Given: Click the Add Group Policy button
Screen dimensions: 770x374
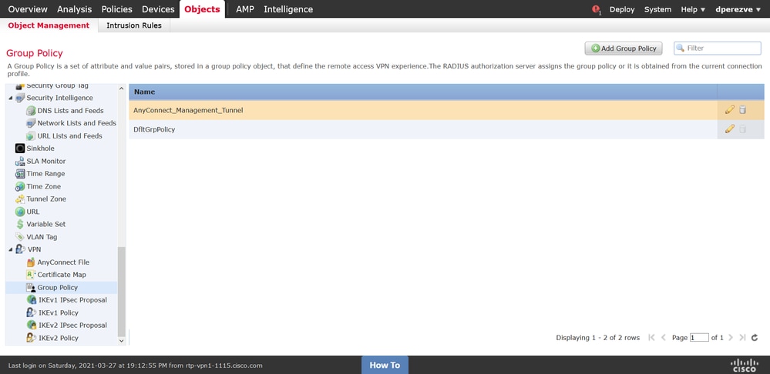Looking at the screenshot, I should (x=624, y=48).
